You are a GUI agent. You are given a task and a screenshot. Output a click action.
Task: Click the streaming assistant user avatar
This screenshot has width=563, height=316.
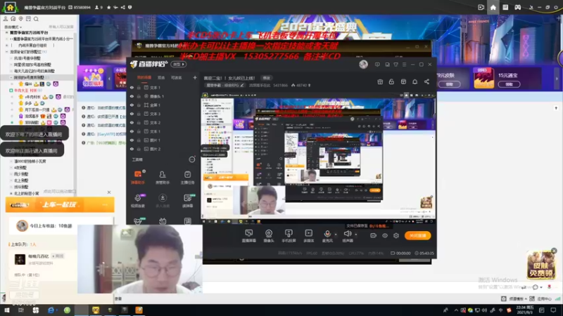click(x=363, y=65)
